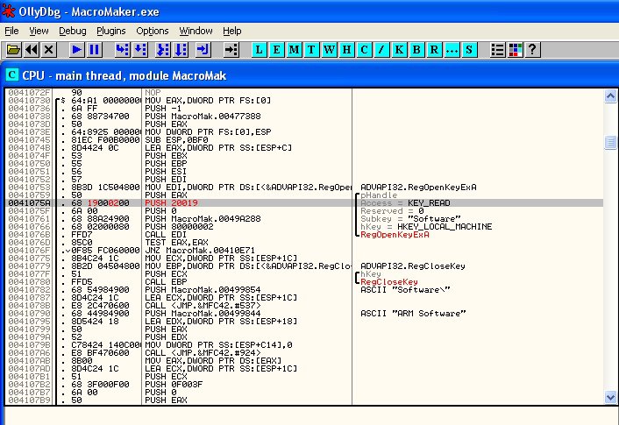619x425 pixels.
Task: Open Memory map window (M)
Action: (294, 50)
